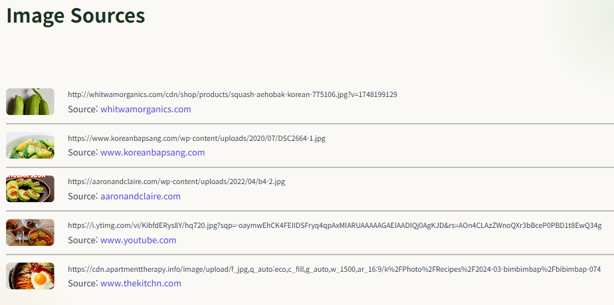Open the www.koreanbapsang.com source link
The height and width of the screenshot is (305, 614).
click(x=153, y=152)
